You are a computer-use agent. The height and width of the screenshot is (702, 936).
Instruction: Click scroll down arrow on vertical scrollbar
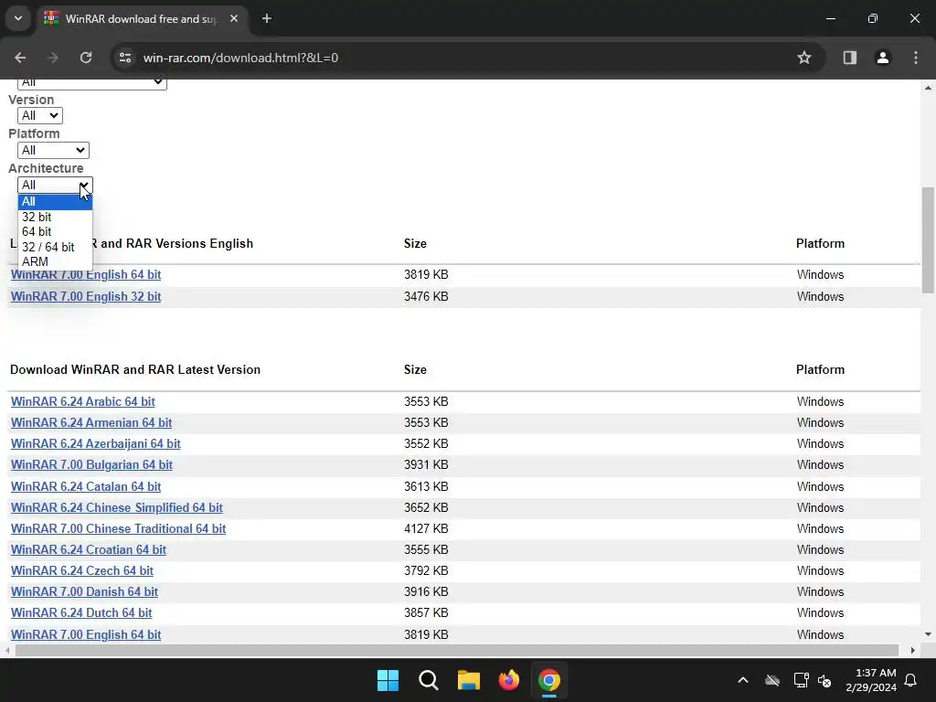[928, 634]
